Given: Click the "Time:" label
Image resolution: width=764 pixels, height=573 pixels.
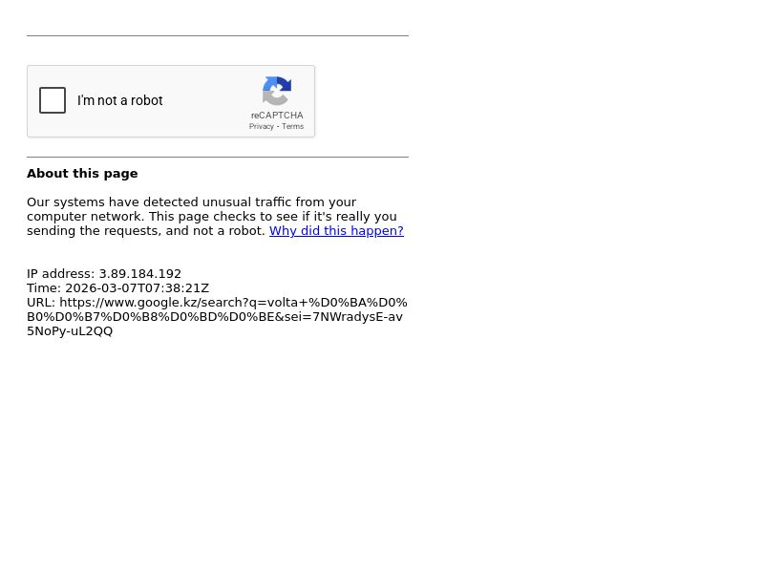Looking at the screenshot, I should (44, 288).
